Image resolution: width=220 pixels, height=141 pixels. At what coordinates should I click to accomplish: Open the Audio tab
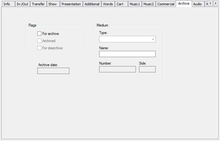tap(197, 4)
